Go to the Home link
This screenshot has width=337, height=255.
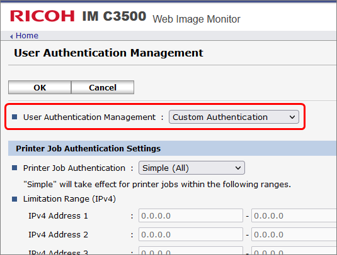(27, 36)
